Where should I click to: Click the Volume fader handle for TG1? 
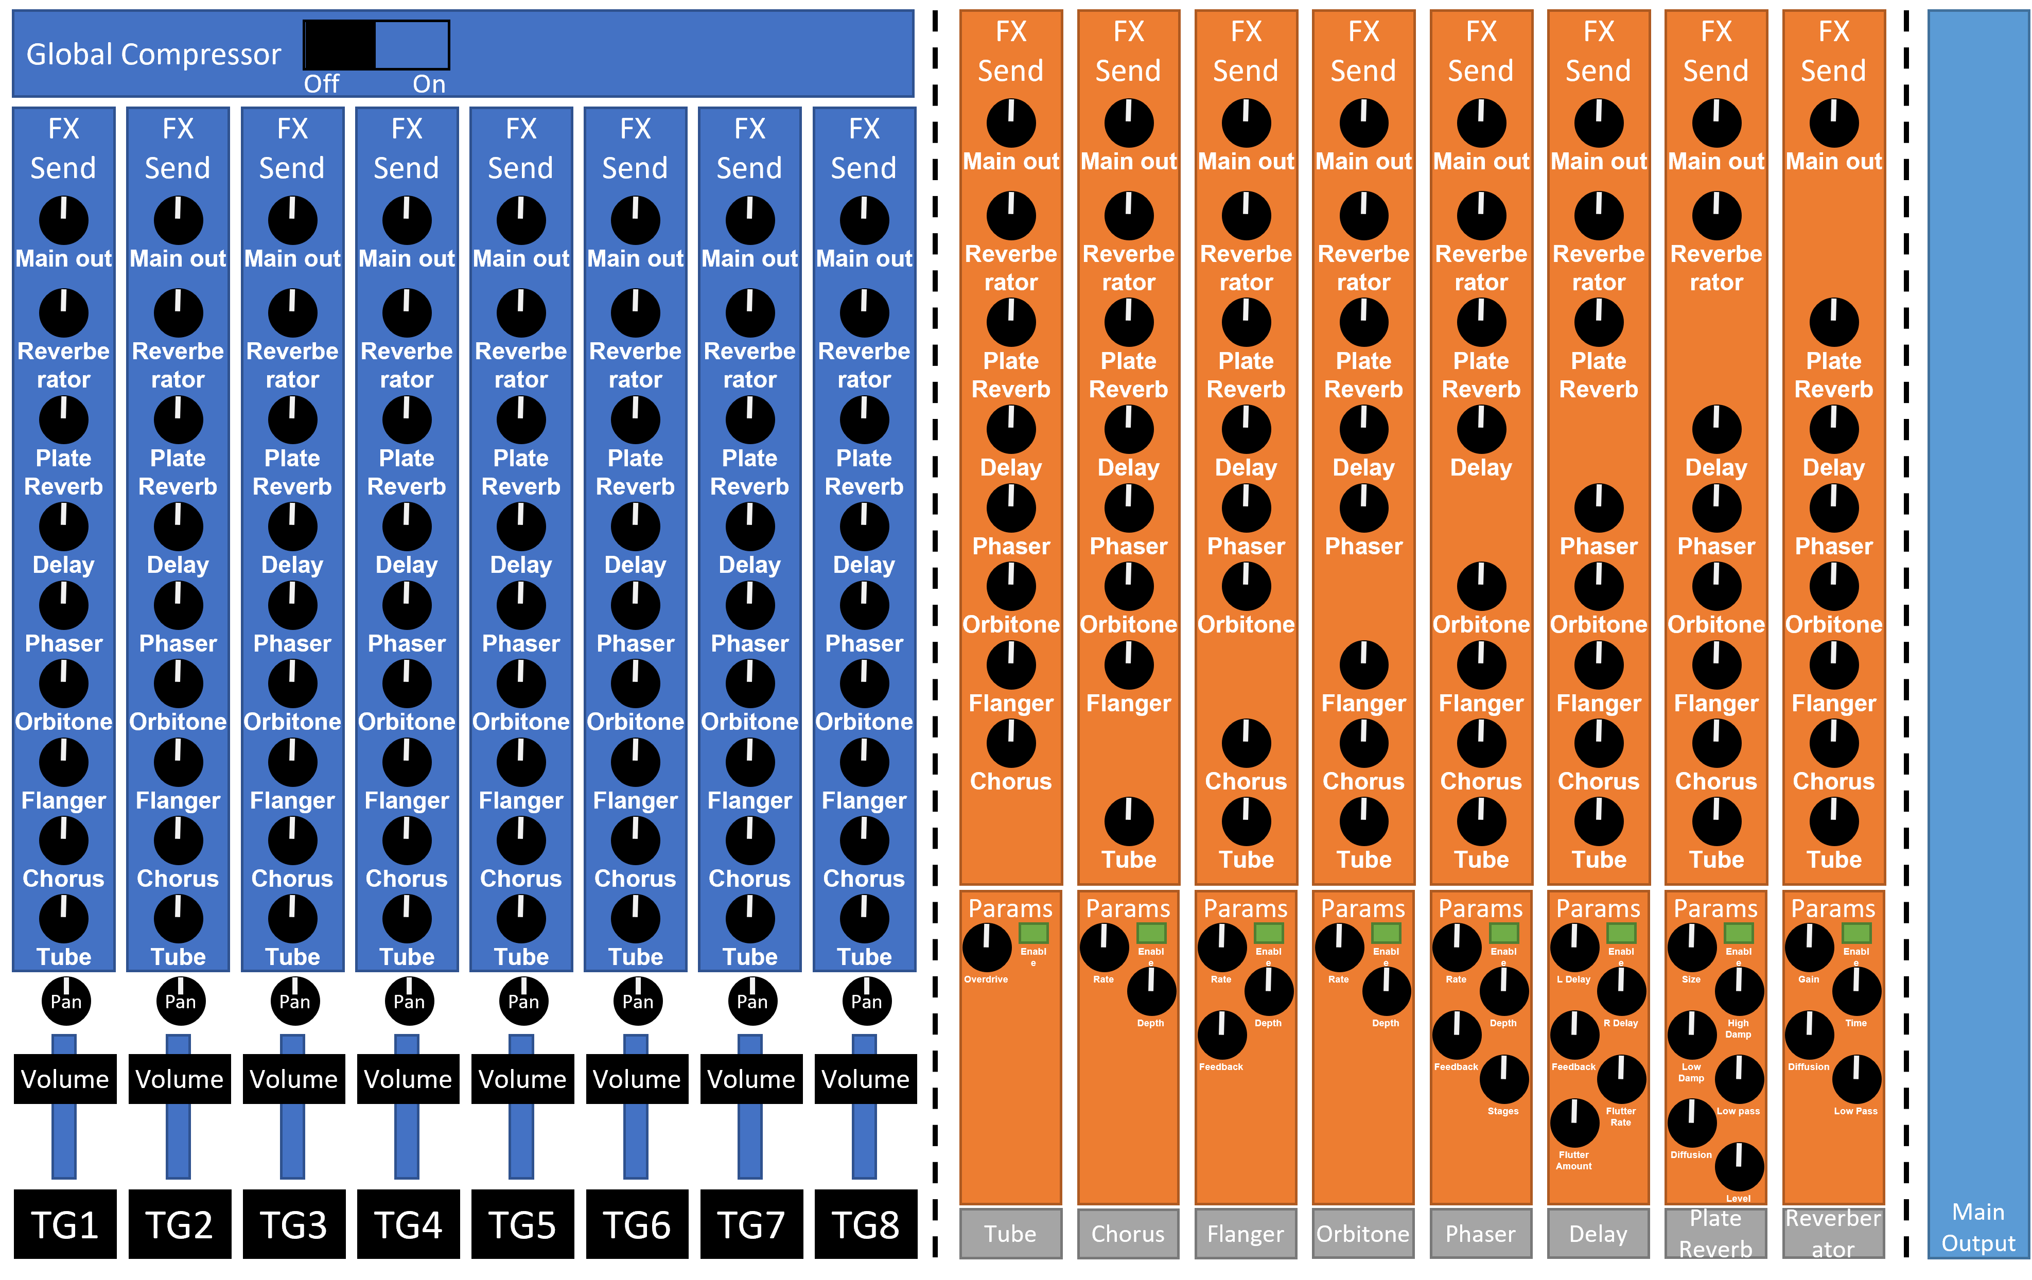point(65,1078)
